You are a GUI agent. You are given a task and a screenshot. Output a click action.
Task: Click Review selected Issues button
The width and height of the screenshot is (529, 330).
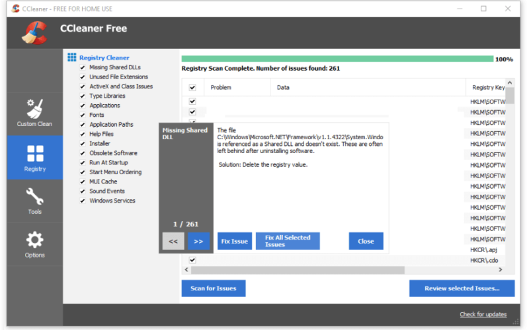click(x=462, y=288)
